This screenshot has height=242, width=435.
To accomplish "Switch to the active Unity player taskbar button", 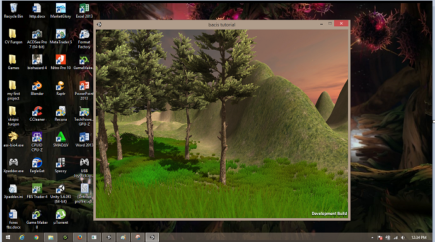I will [153, 238].
